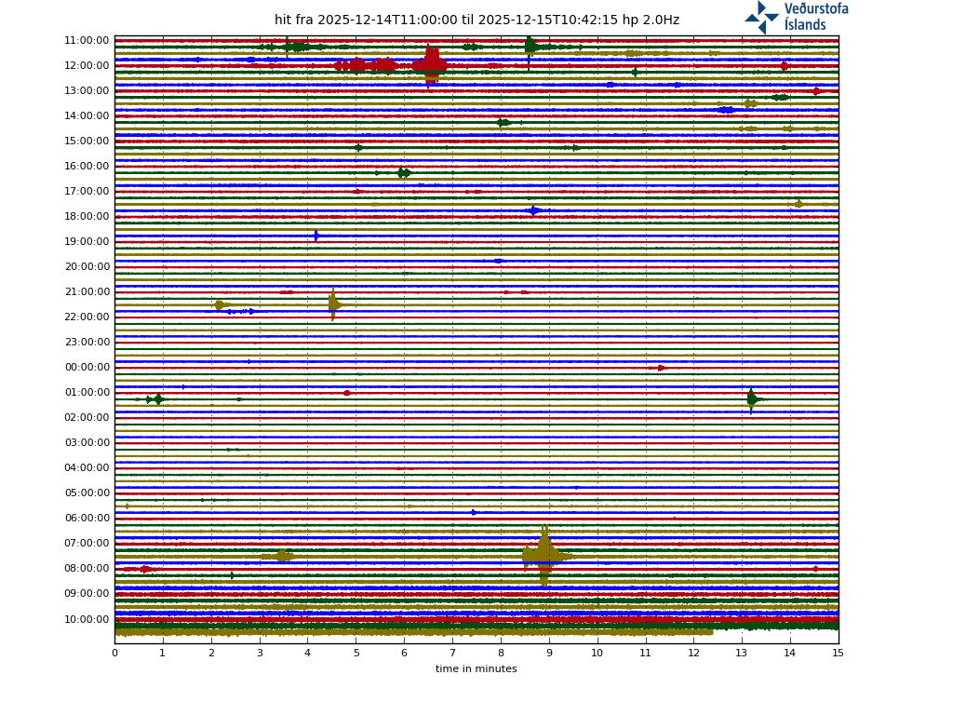Click the 0 tick on minutes axis

[x=114, y=654]
